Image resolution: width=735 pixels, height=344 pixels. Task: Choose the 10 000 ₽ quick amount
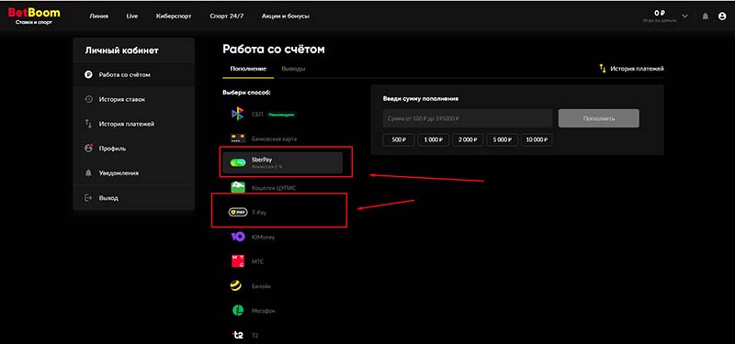click(x=537, y=139)
